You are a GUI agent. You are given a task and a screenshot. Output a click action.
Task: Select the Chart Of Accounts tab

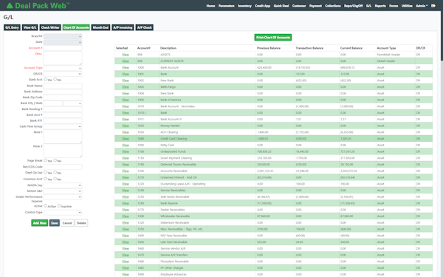[x=76, y=27]
